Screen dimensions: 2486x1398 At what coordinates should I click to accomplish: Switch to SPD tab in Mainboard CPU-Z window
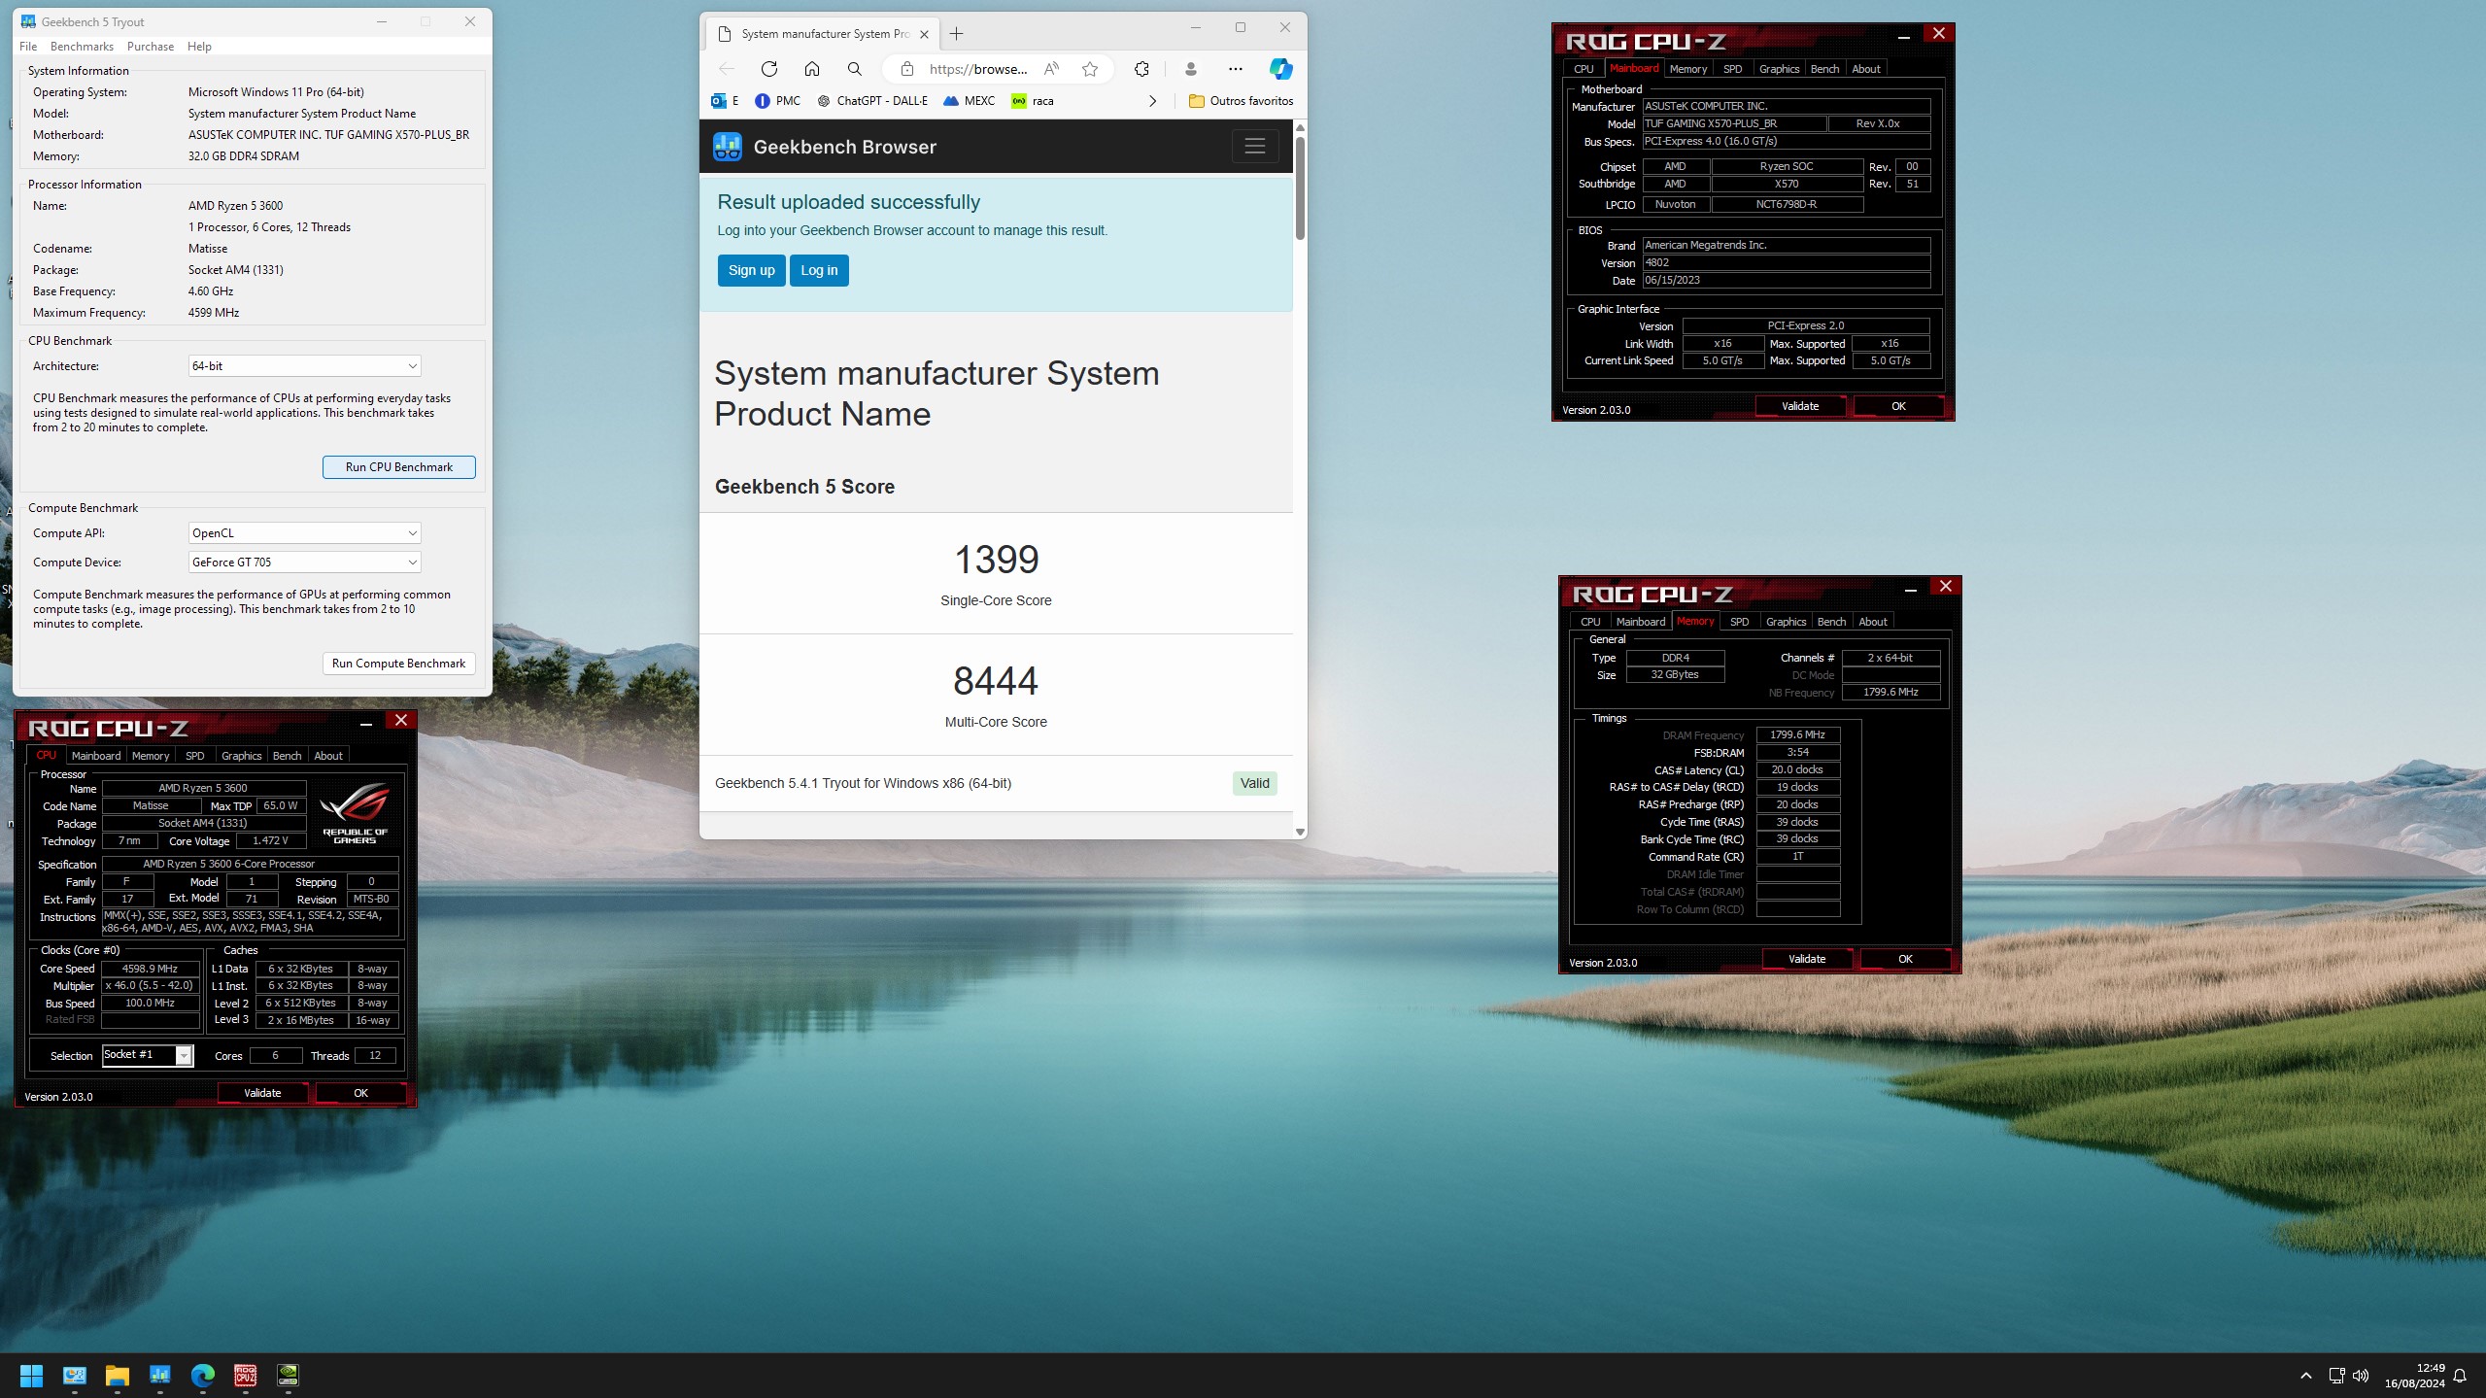tap(1732, 69)
